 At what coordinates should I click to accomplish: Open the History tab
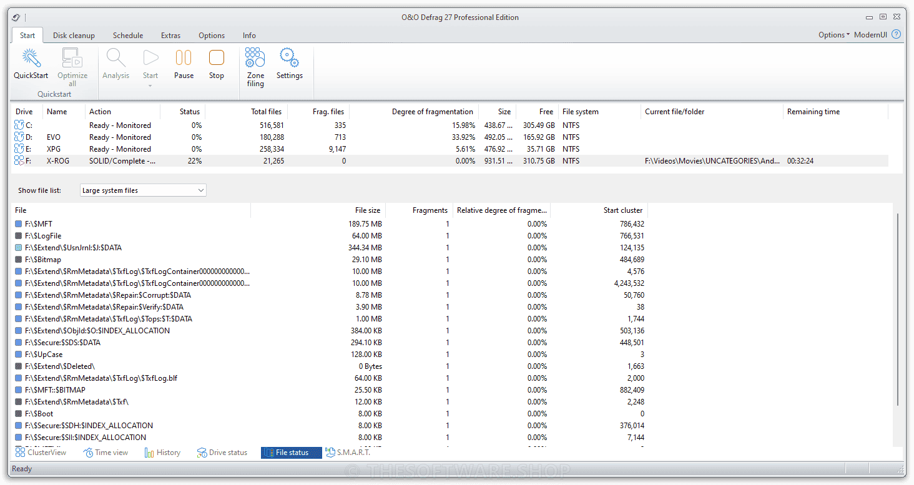tap(162, 453)
